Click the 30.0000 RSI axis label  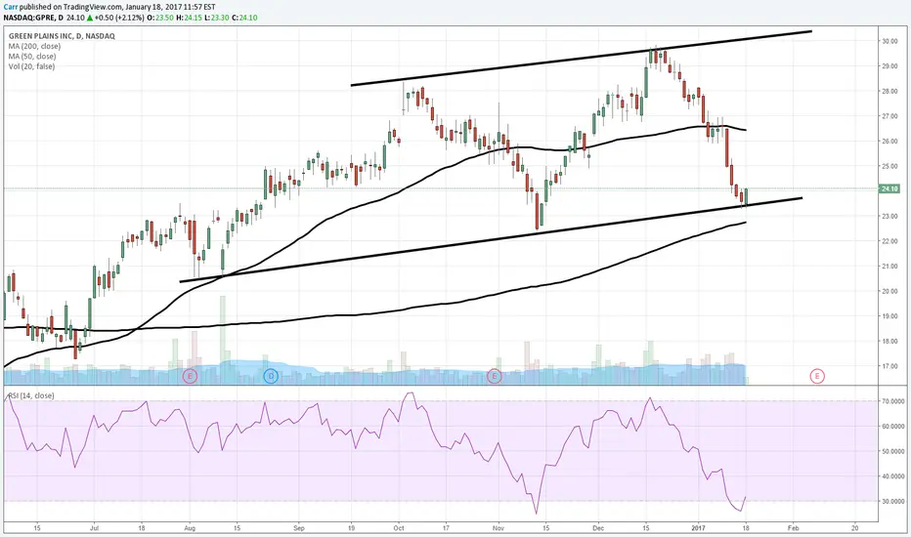(x=894, y=501)
